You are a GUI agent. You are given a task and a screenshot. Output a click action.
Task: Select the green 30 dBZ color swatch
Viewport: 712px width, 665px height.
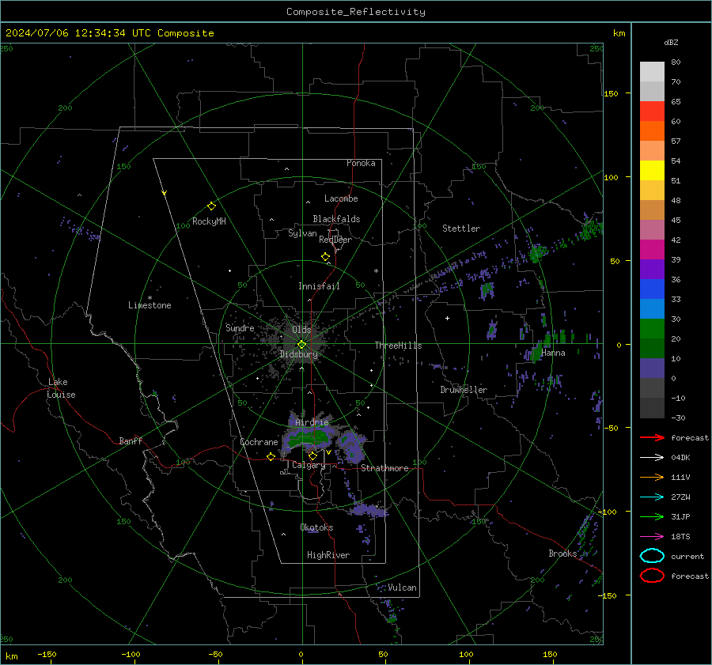pyautogui.click(x=652, y=328)
